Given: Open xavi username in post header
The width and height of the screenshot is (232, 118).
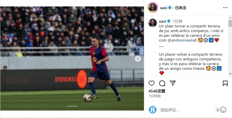Looking at the screenshot, I should (x=164, y=8).
